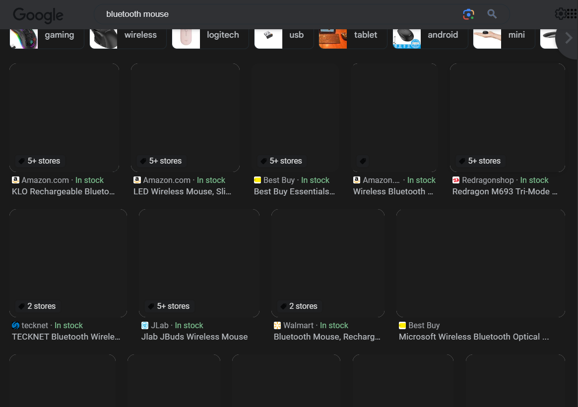
Task: Click Best Buy favicon beside Essentials listing
Action: (x=257, y=180)
